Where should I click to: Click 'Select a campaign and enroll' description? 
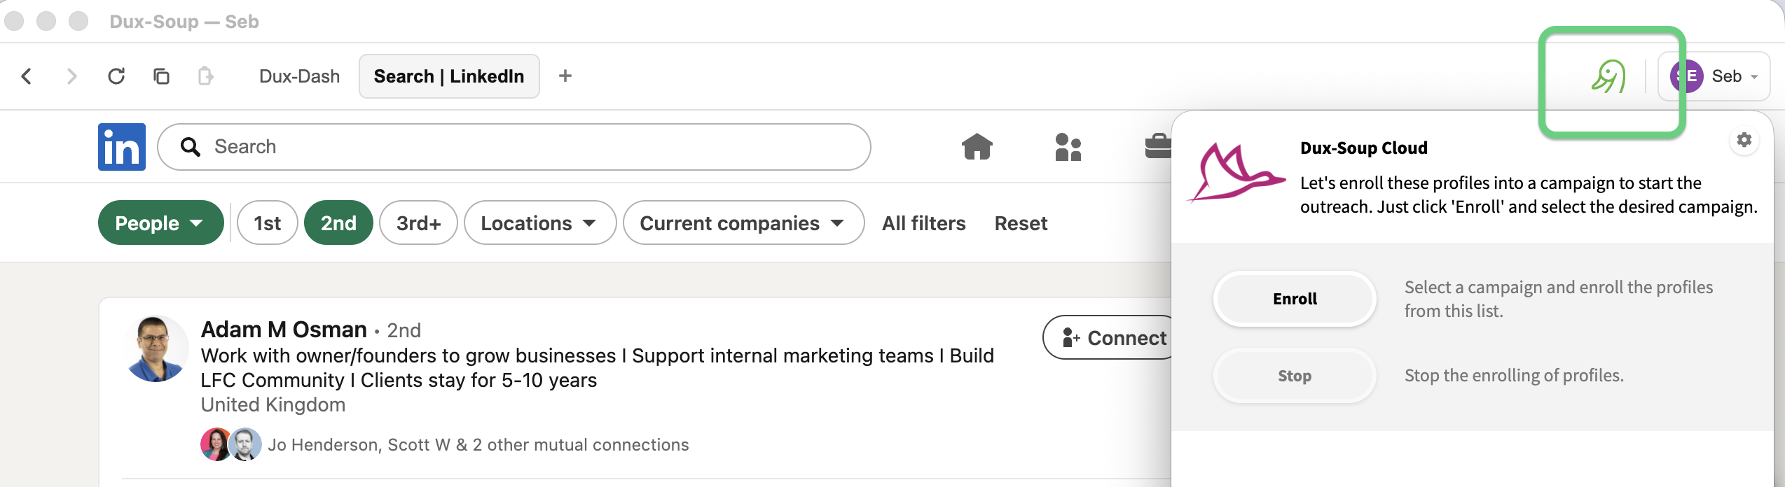1559,299
